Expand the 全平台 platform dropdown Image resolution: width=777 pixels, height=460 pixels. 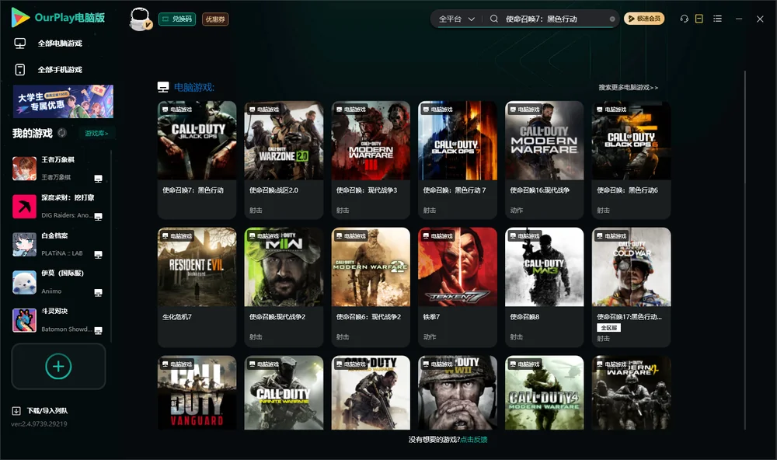point(456,19)
